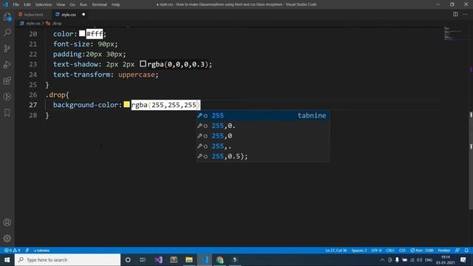Image resolution: width=473 pixels, height=266 pixels.
Task: Open the Help menu
Action: point(116,4)
